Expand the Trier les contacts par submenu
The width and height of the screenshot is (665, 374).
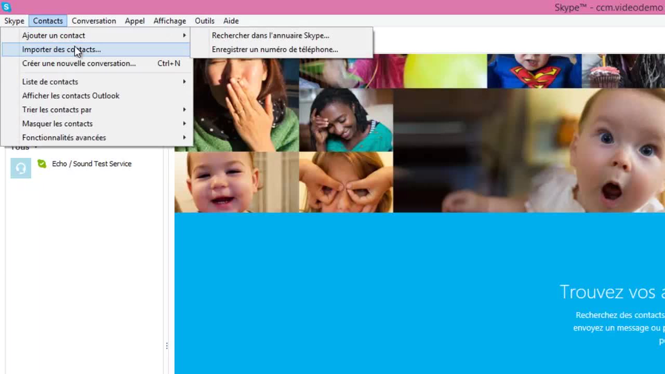57,110
